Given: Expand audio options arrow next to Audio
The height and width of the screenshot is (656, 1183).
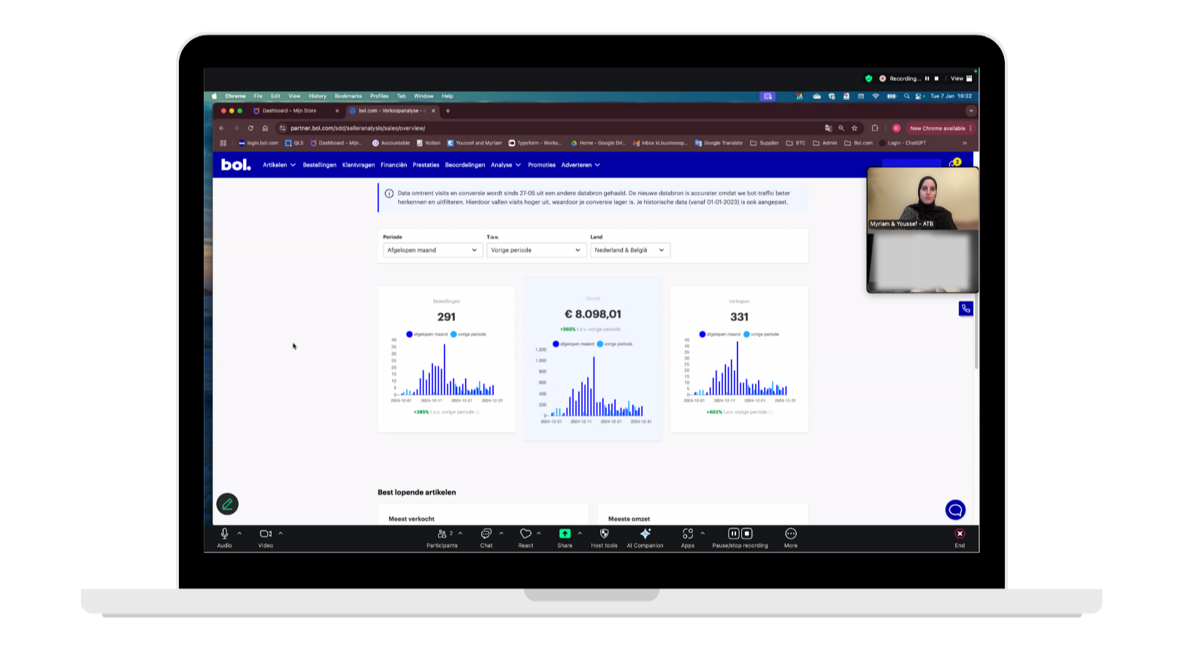Looking at the screenshot, I should 240,533.
